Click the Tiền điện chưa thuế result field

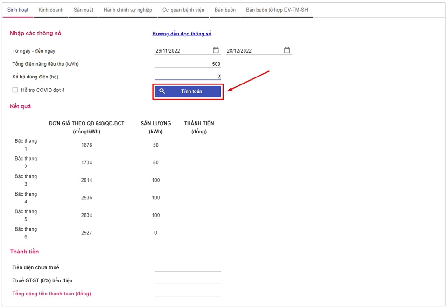tap(188, 267)
